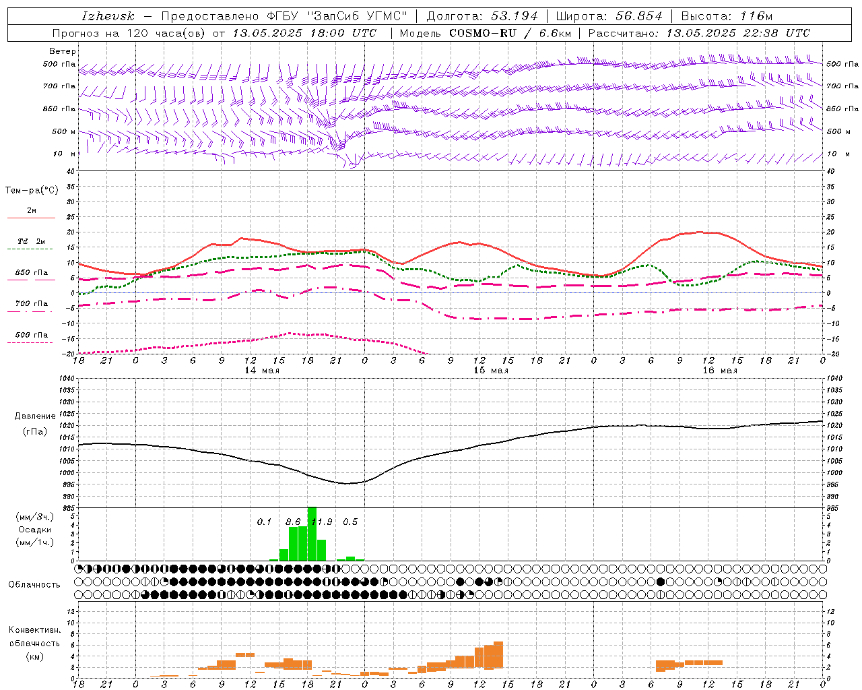Screen dimensions: 862x690
Task: Click the 0.5 precipitation total
Action: point(350,522)
